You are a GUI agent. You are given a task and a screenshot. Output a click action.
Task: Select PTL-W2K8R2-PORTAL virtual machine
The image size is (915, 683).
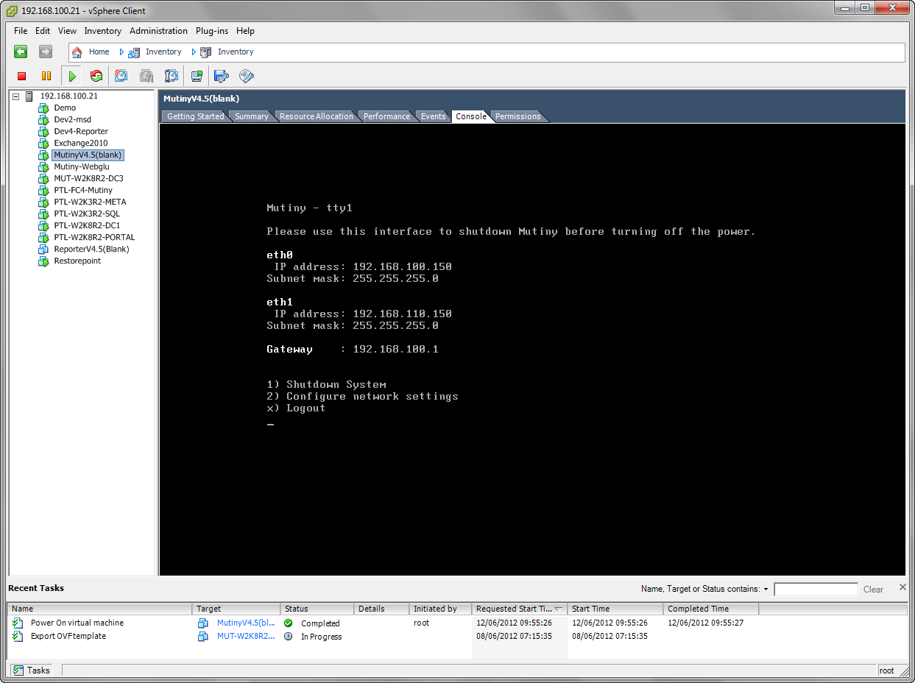[x=94, y=238]
